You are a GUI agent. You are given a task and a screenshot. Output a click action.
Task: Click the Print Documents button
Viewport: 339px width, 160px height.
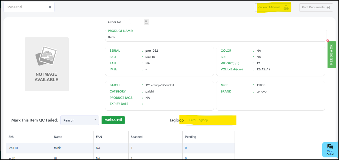tap(316, 7)
